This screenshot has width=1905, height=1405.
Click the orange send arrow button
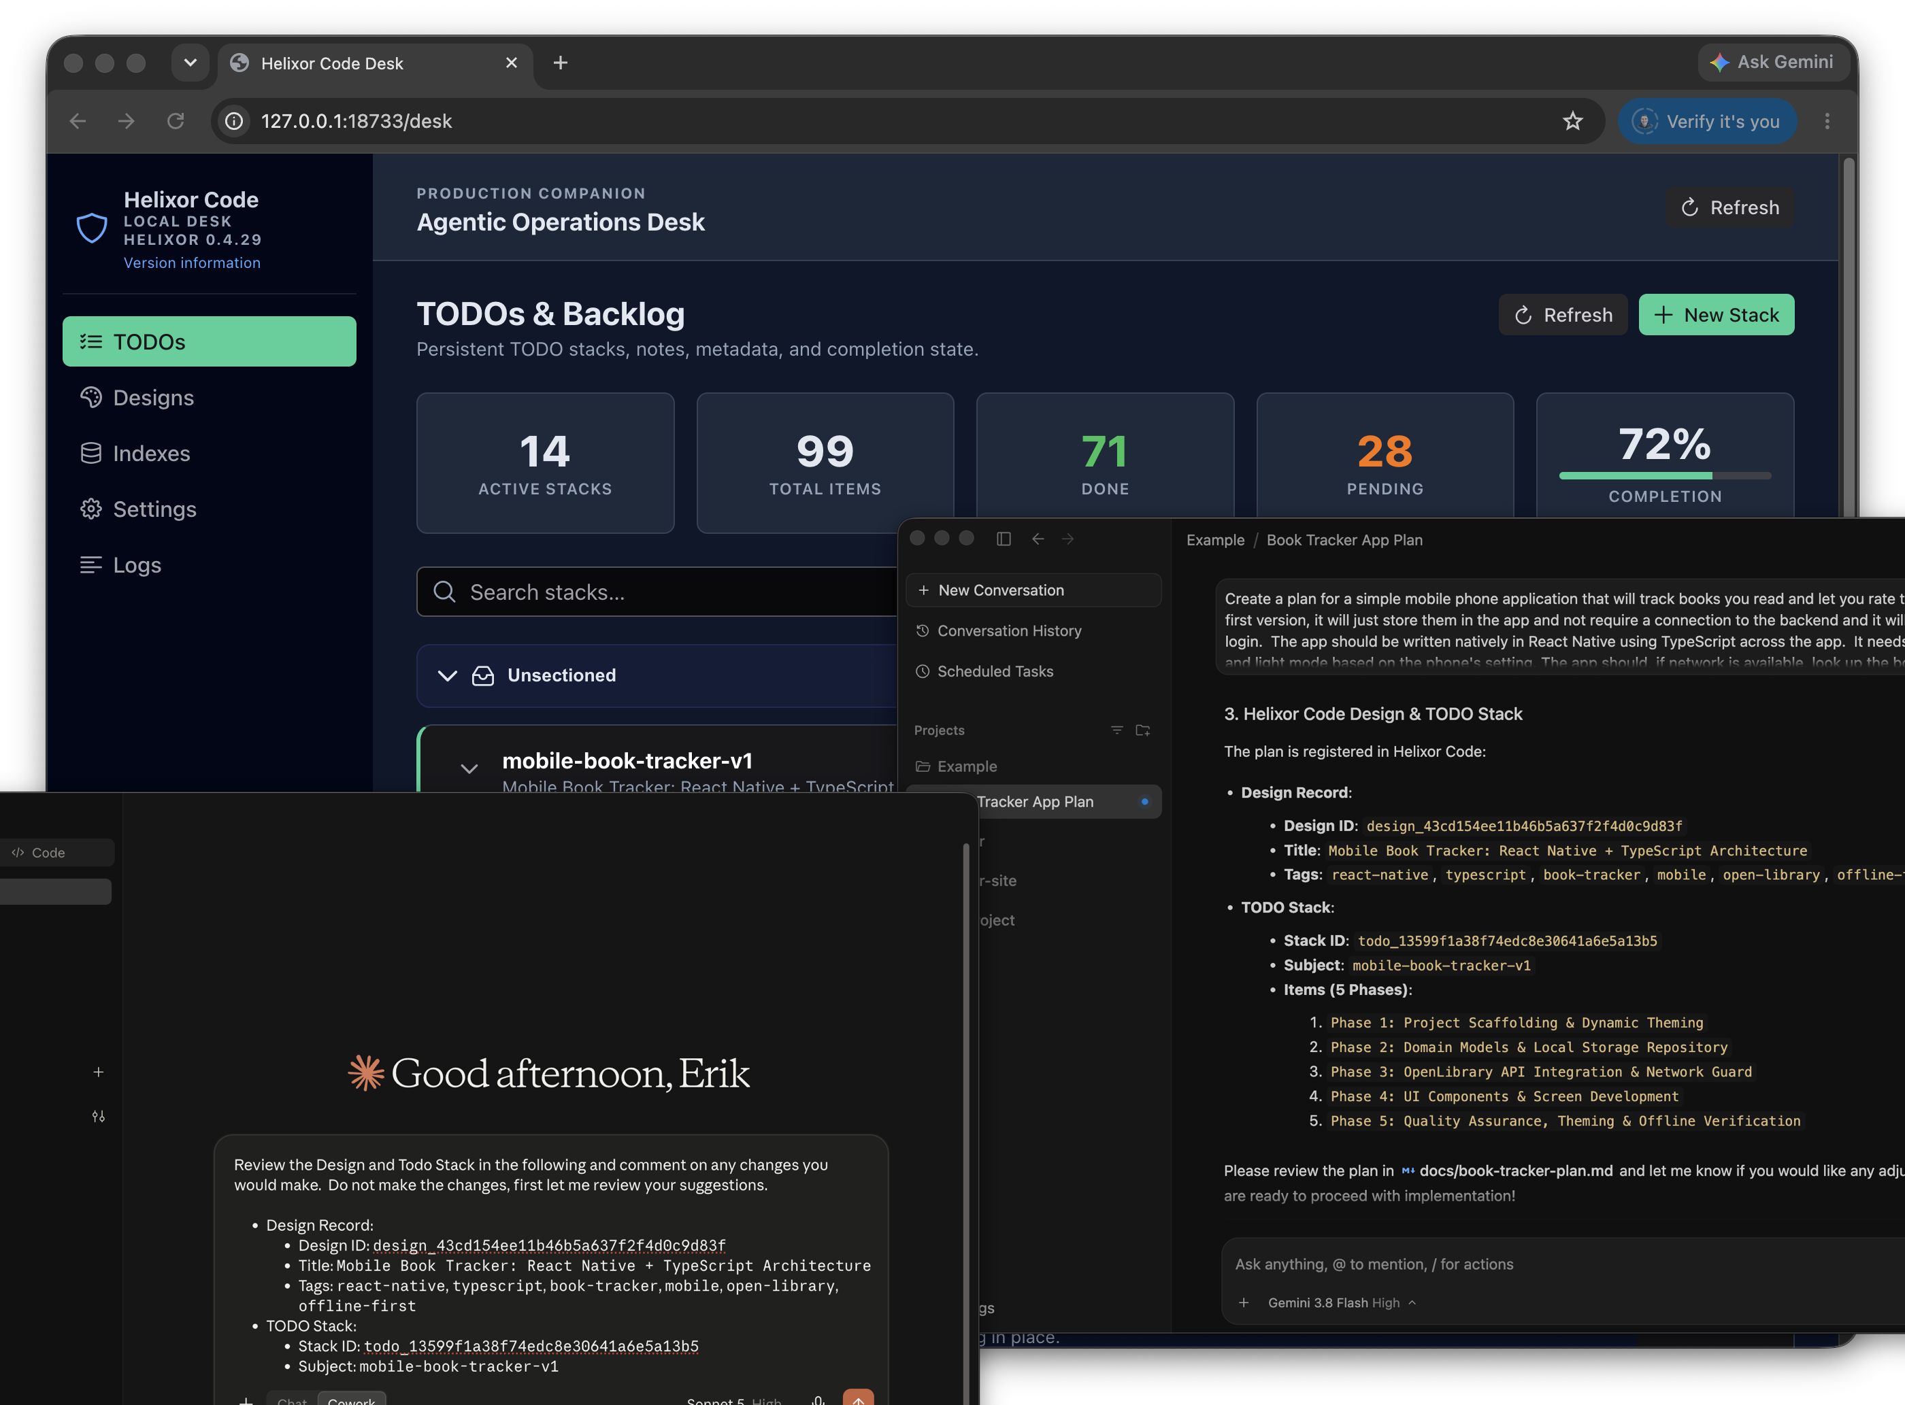click(x=858, y=1398)
